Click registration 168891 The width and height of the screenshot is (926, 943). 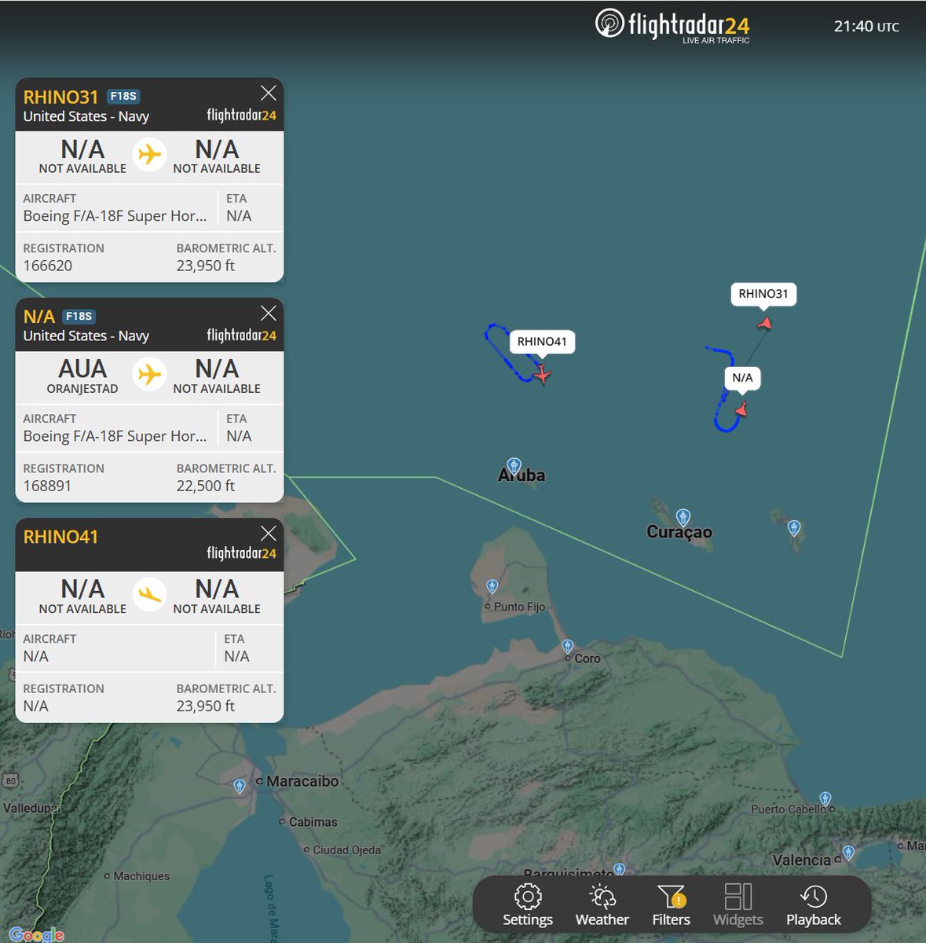pos(47,486)
